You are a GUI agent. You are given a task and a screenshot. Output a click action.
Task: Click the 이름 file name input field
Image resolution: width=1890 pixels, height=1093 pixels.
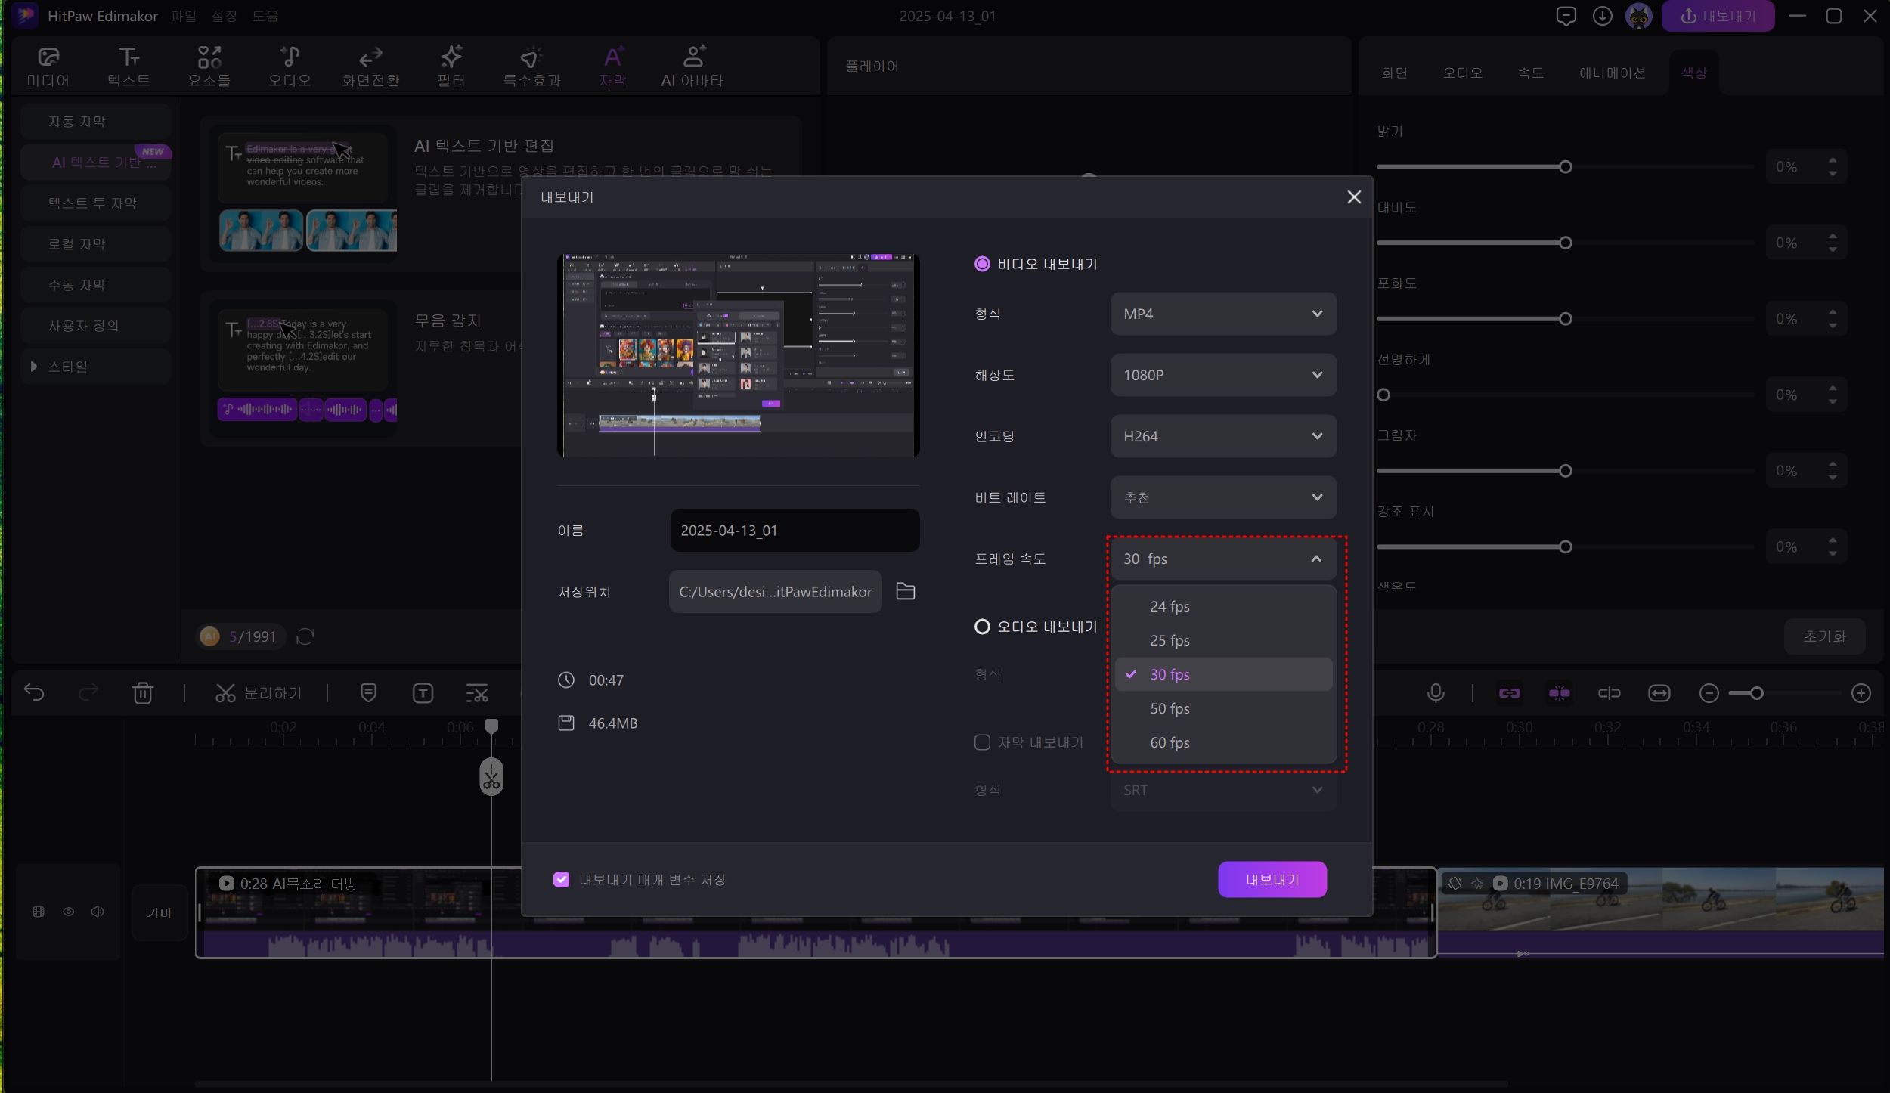pyautogui.click(x=794, y=531)
